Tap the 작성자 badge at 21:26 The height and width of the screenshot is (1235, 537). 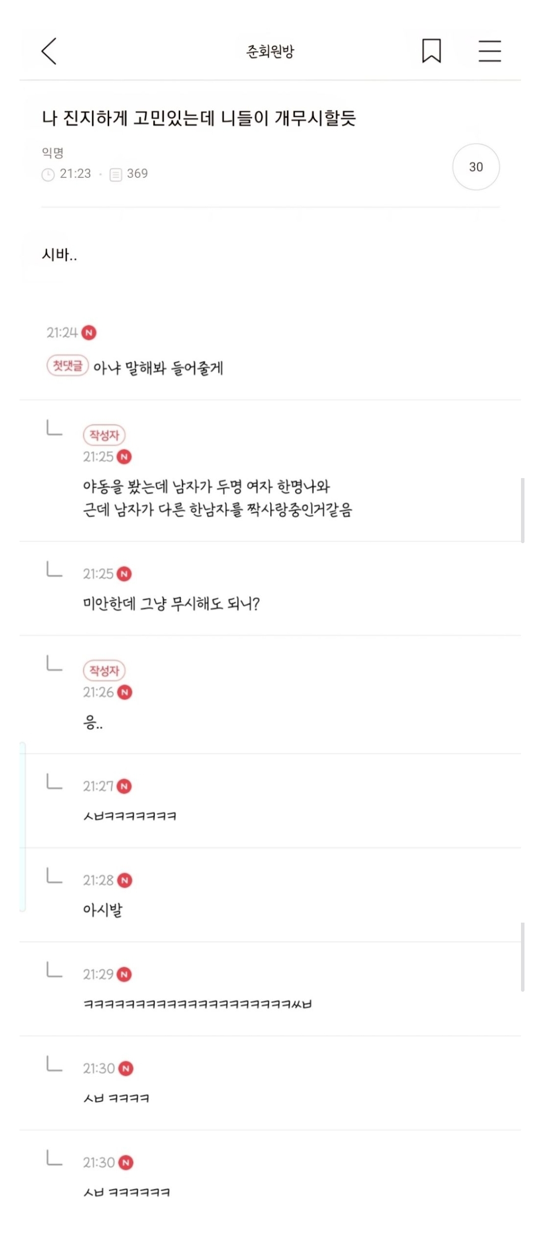(x=104, y=670)
